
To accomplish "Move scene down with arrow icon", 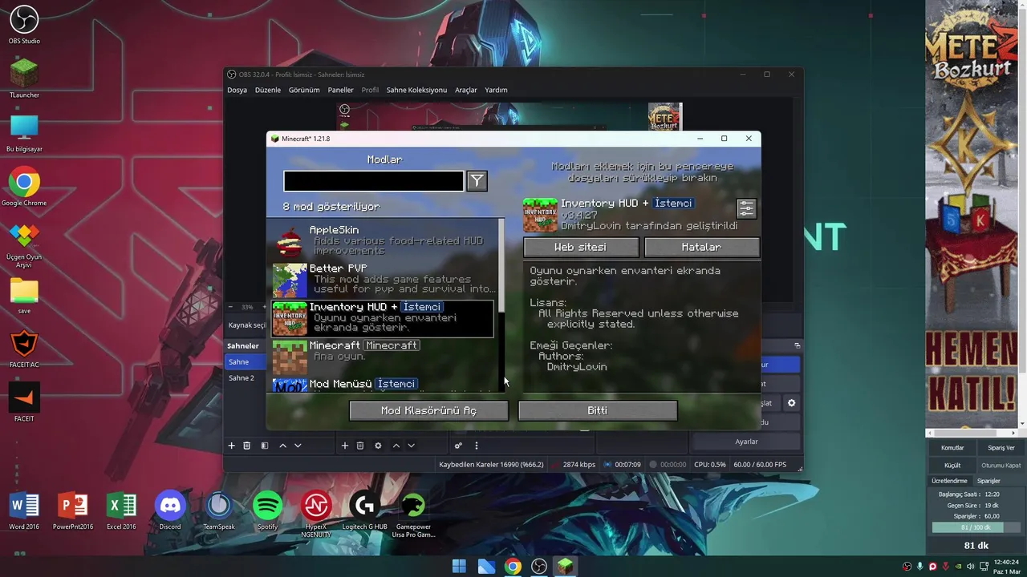I will [x=298, y=446].
